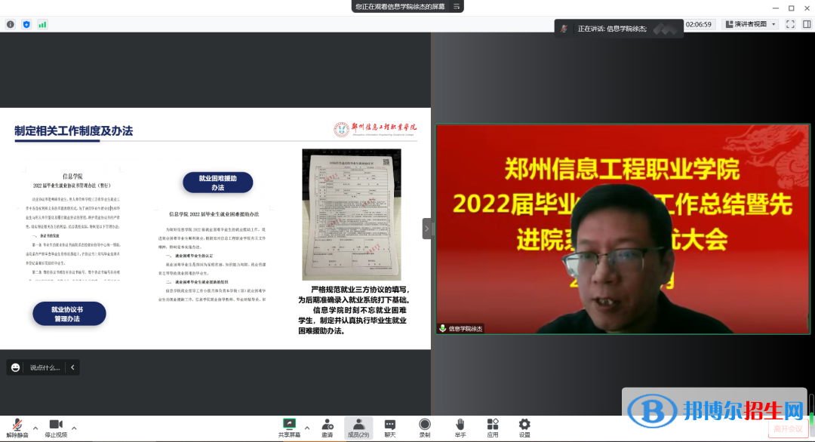
Task: Expand the audio options arrow
Action: point(35,428)
